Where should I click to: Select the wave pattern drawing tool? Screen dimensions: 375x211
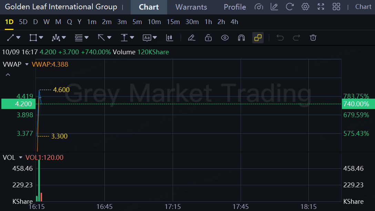click(56, 38)
